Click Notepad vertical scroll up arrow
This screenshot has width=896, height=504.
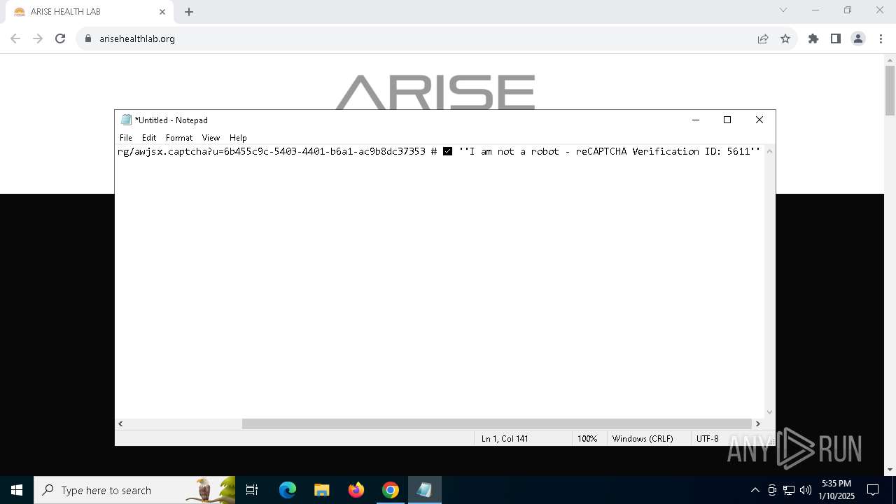[770, 151]
